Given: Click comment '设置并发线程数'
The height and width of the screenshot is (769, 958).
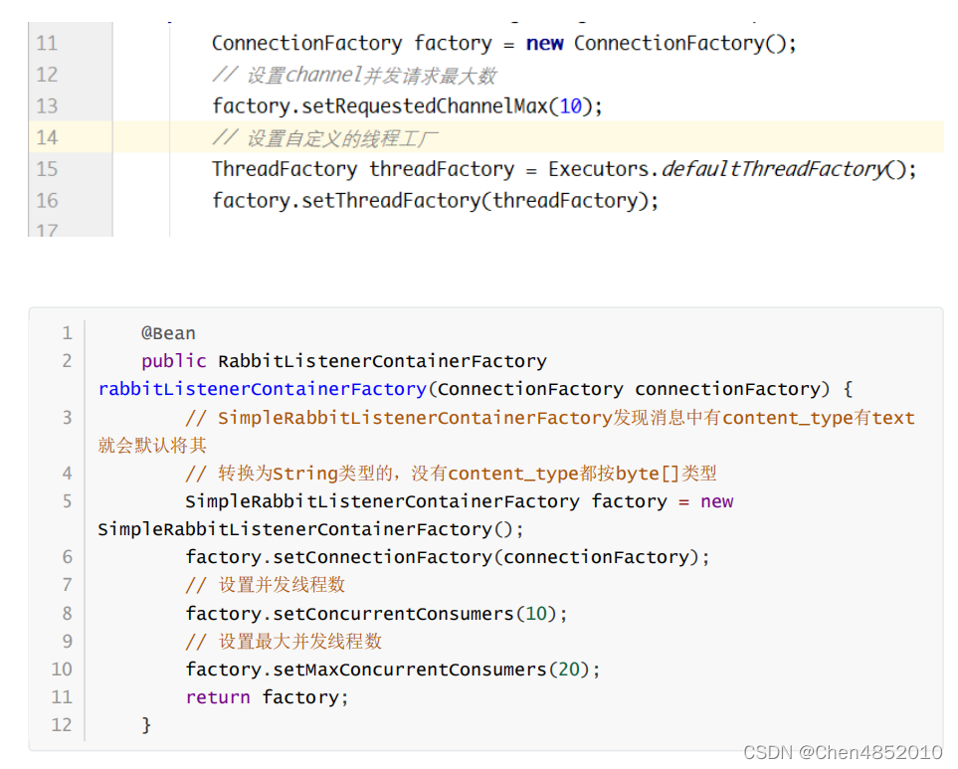Looking at the screenshot, I should [x=282, y=585].
